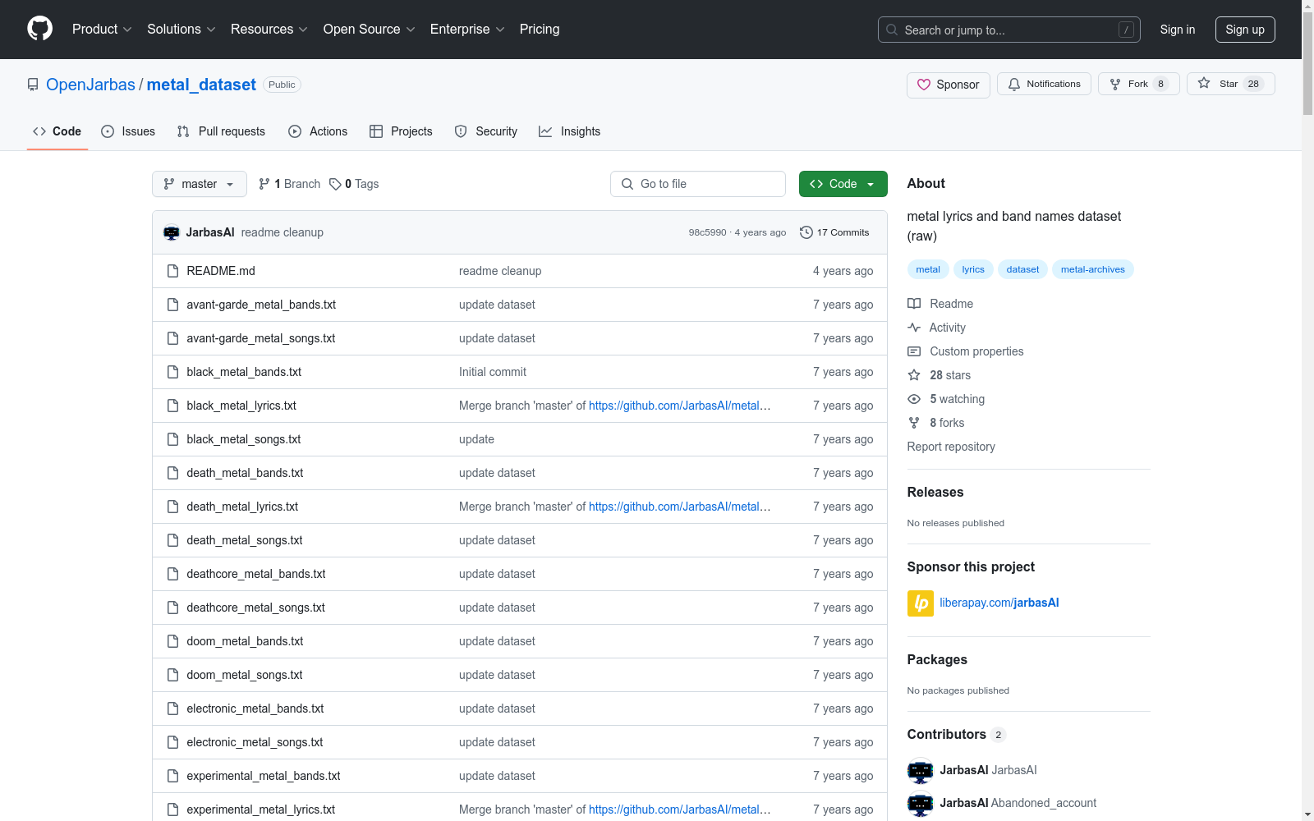Click the Report repository link

[x=951, y=447]
